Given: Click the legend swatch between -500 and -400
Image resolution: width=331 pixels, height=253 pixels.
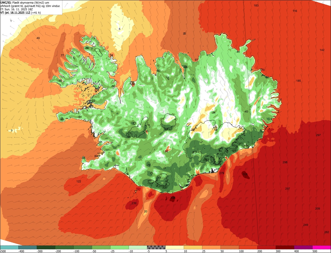Looking at the screenshot, I should [x=9, y=247].
